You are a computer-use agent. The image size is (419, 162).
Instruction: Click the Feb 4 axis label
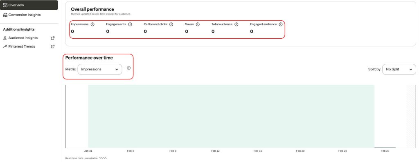[x=131, y=151]
